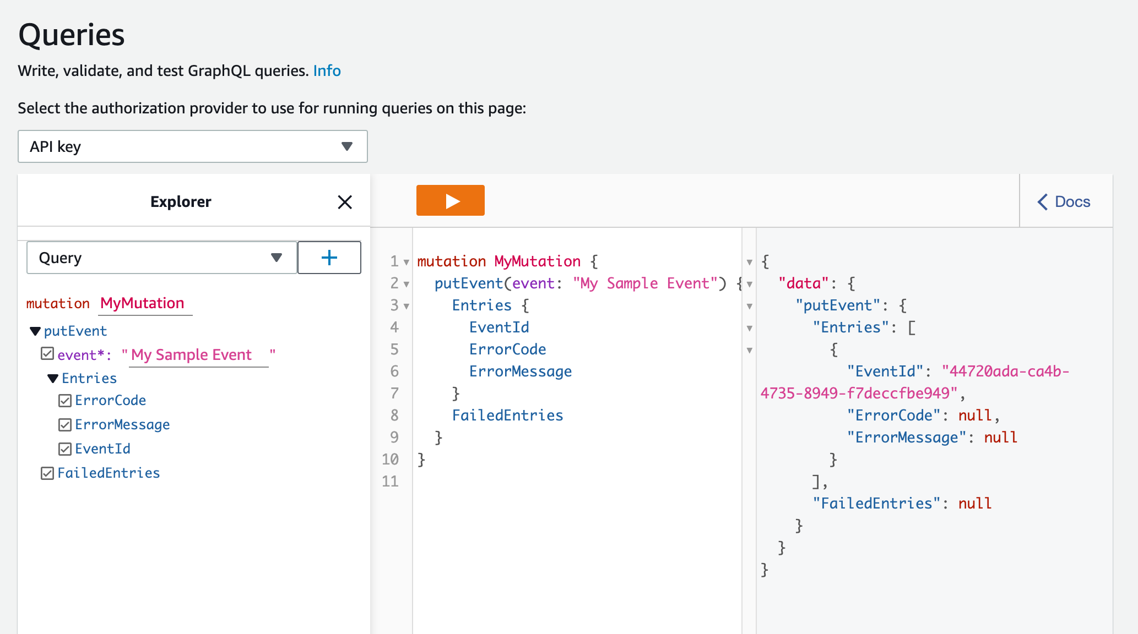Fold line 3 Entries in the editor

[407, 306]
